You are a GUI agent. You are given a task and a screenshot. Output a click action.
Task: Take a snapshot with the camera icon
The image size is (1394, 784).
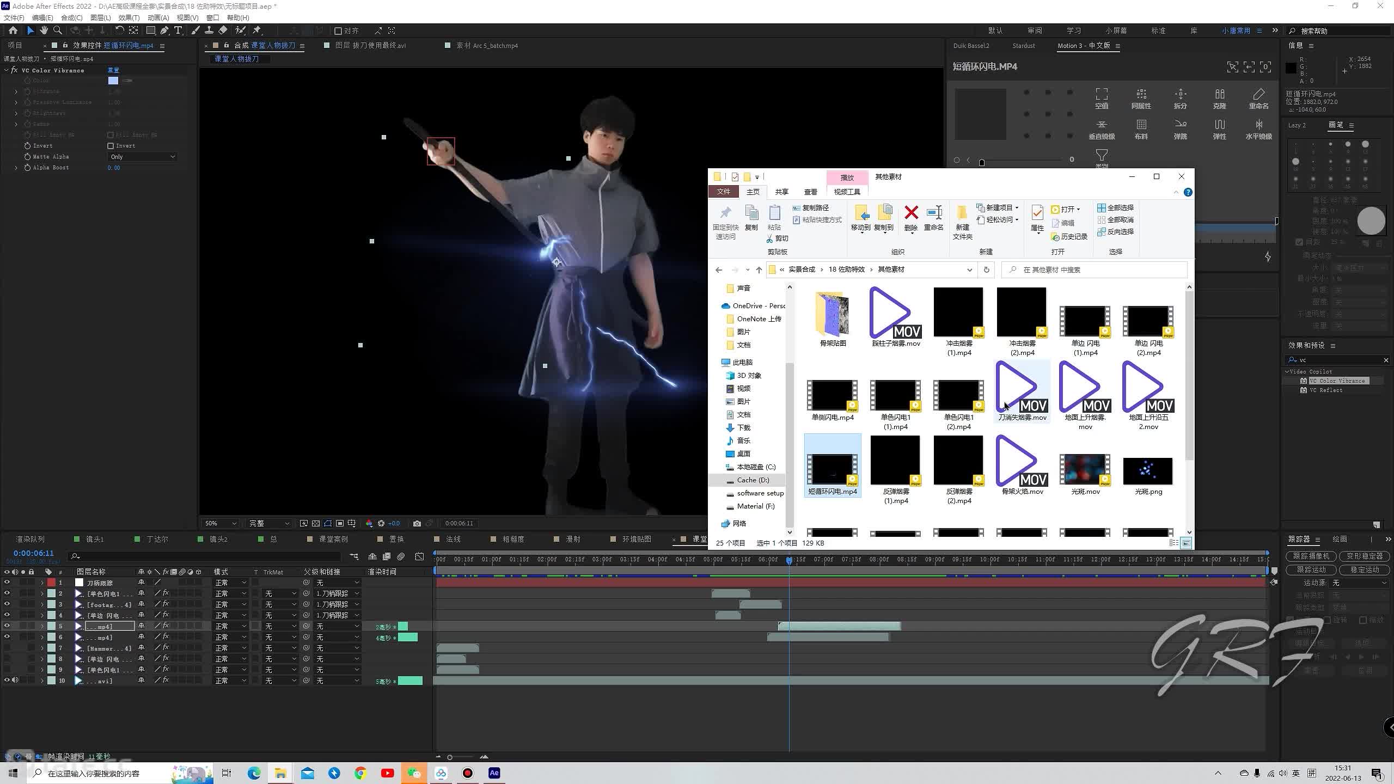click(x=417, y=523)
